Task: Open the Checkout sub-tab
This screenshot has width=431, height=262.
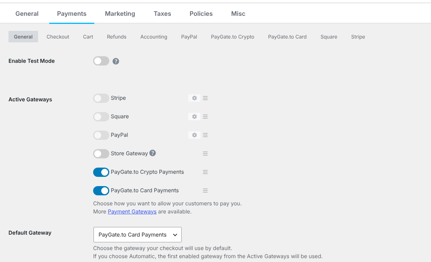Action: [58, 37]
